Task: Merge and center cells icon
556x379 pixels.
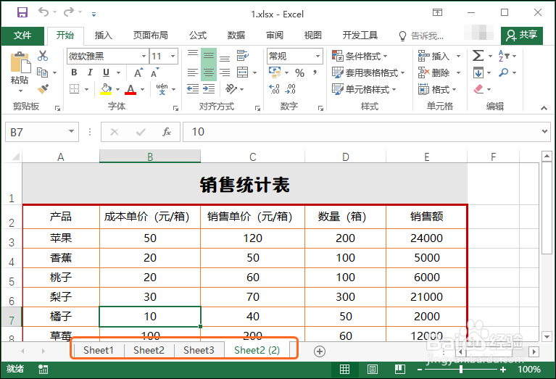Action: pyautogui.click(x=243, y=72)
